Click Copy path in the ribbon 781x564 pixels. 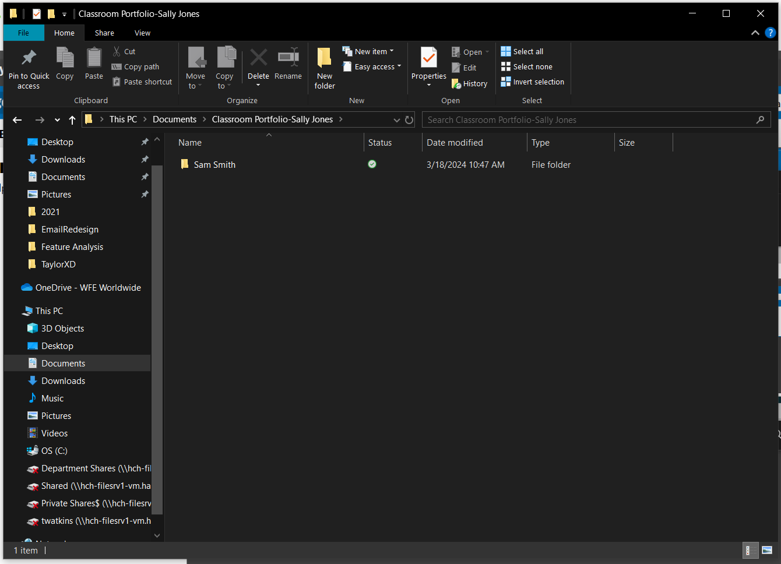135,66
